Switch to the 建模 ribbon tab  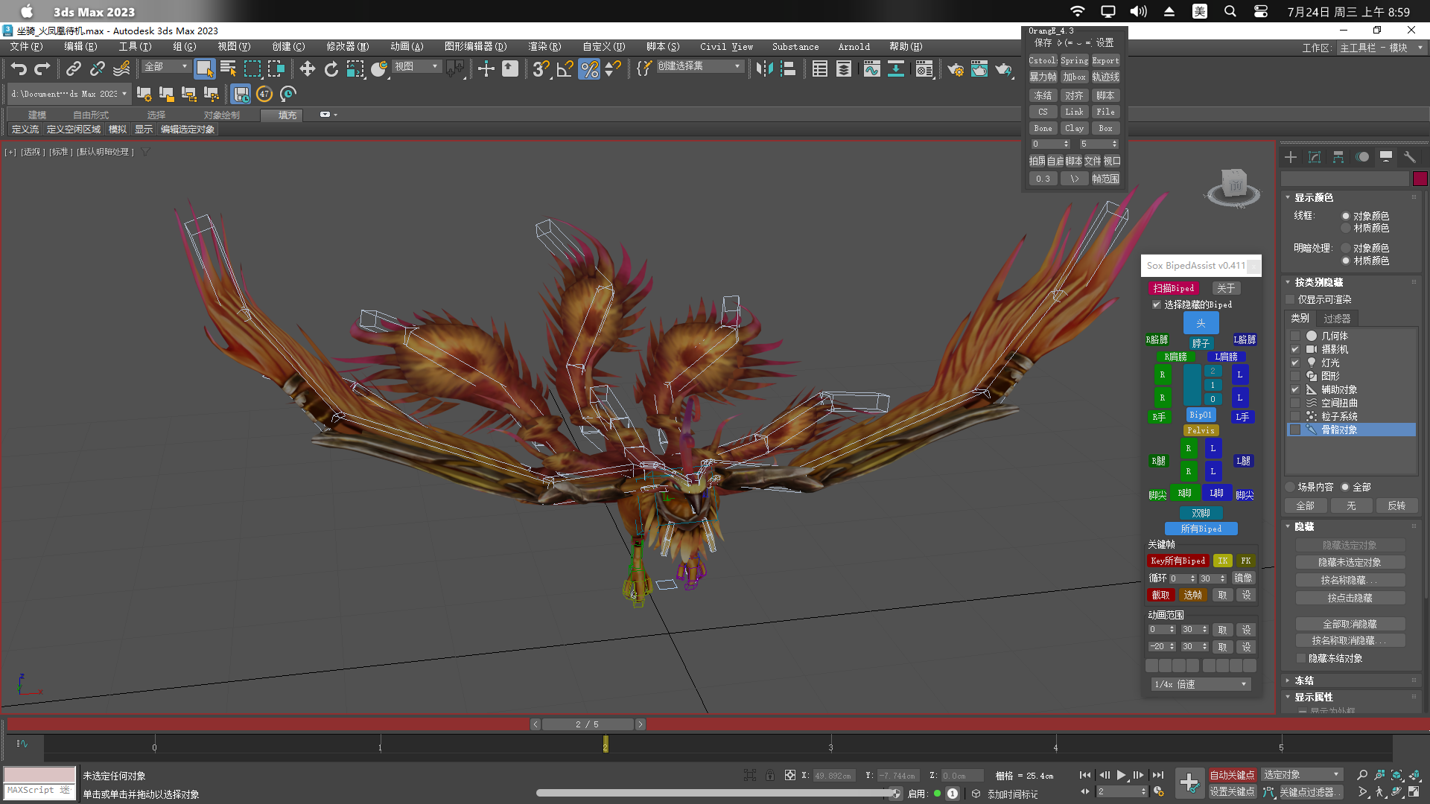tap(37, 115)
